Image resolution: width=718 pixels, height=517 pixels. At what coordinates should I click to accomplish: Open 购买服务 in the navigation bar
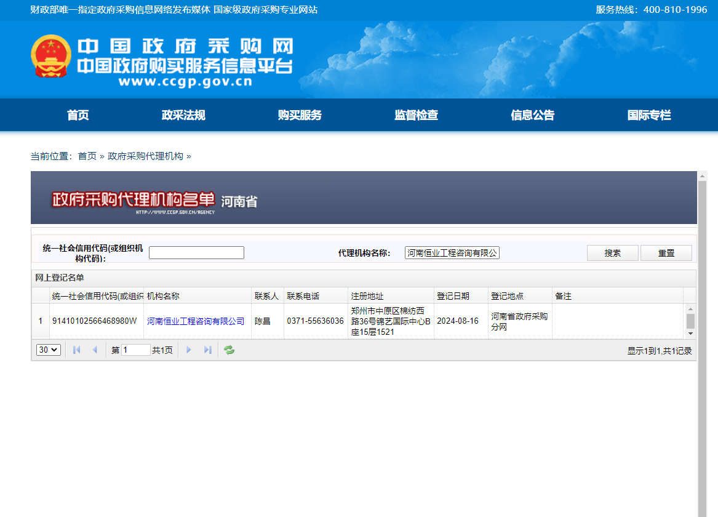click(x=300, y=115)
